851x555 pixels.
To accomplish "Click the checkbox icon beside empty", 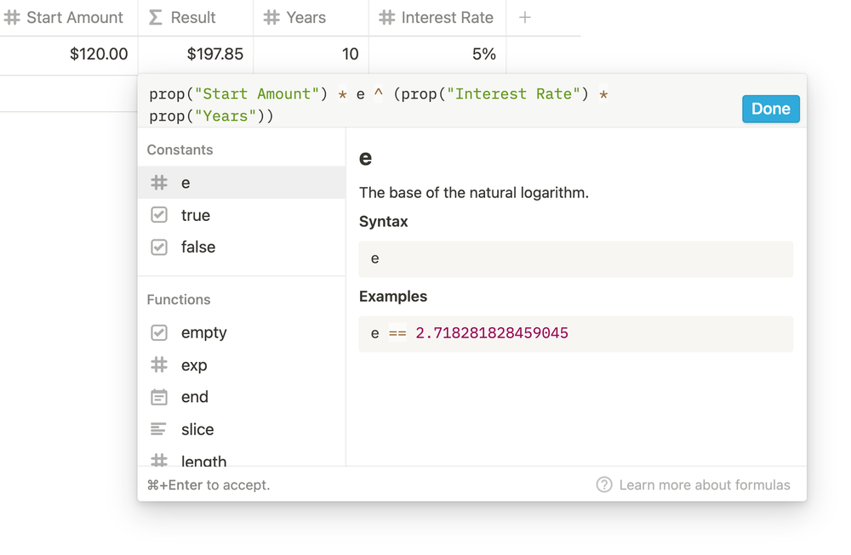I will (x=159, y=332).
